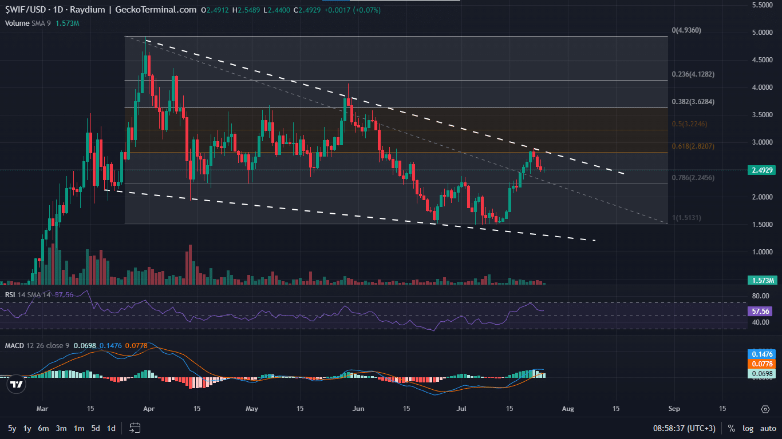Screen dimensions: 782x439
Task: Click the 80.00 RSI axis label
Action: tap(760, 296)
